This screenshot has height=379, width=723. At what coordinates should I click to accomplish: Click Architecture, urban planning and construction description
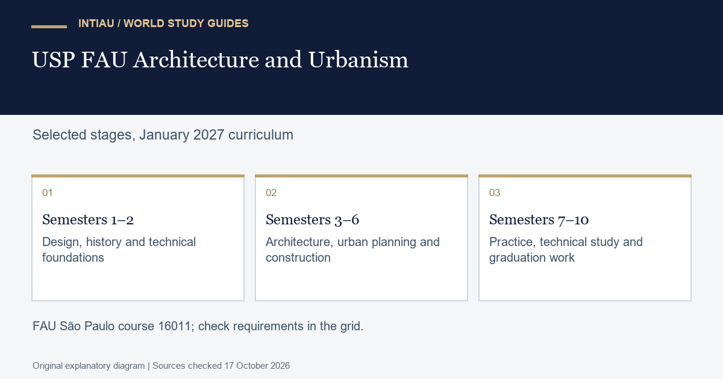coord(352,250)
